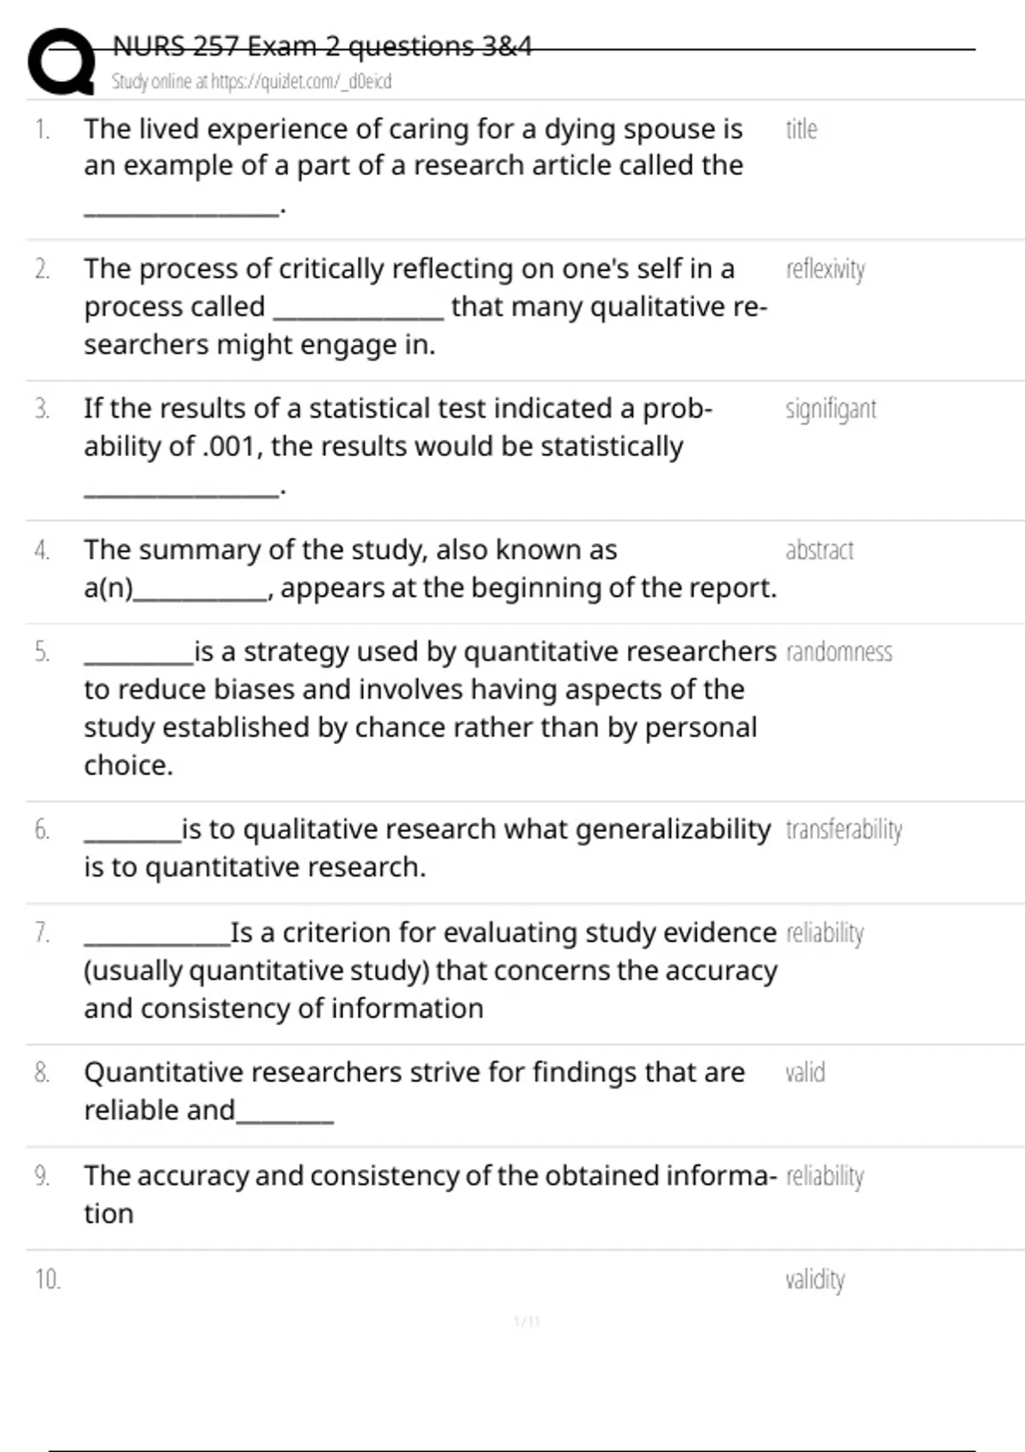Select the answer 'reflexivity'
Viewport: 1025px width, 1452px height.
coord(825,269)
